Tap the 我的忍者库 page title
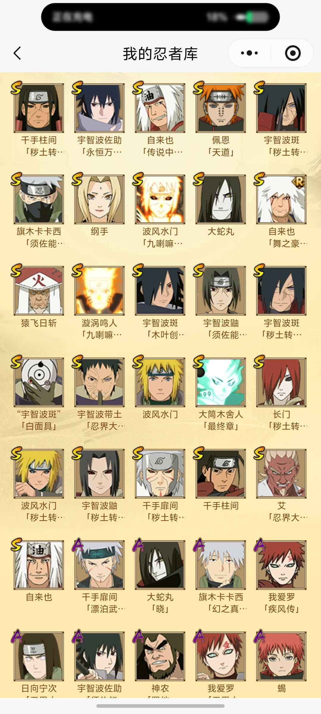 tap(160, 54)
